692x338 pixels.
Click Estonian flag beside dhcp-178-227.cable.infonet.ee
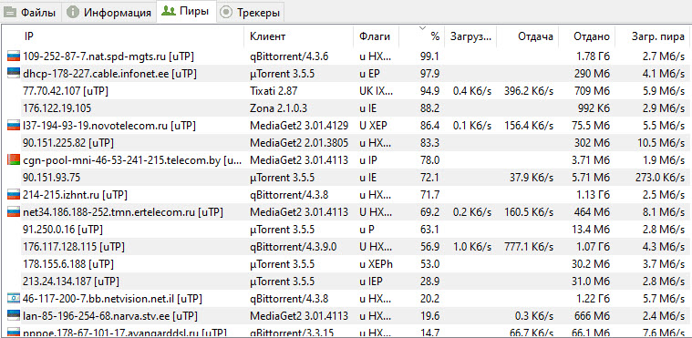[x=14, y=74]
